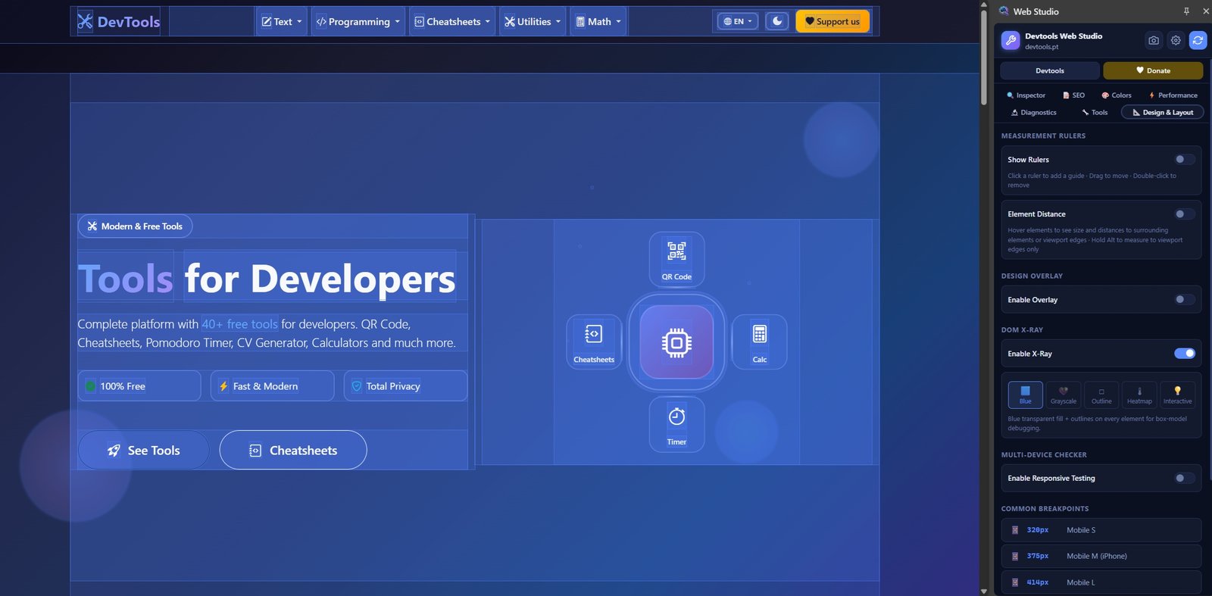Click the shield icon beside Total Privacy
This screenshot has width=1212, height=596.
point(357,386)
